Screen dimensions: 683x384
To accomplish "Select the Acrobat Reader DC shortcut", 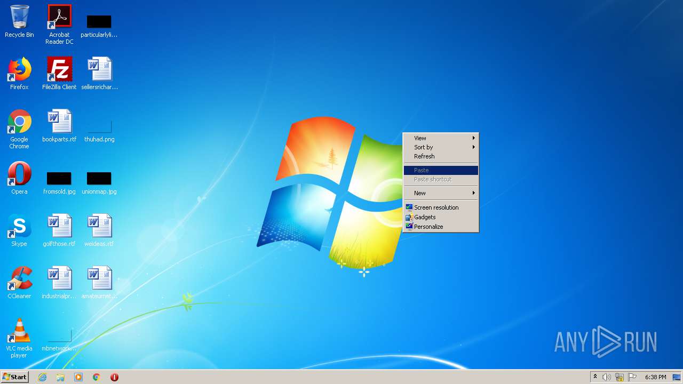I will 59,24.
